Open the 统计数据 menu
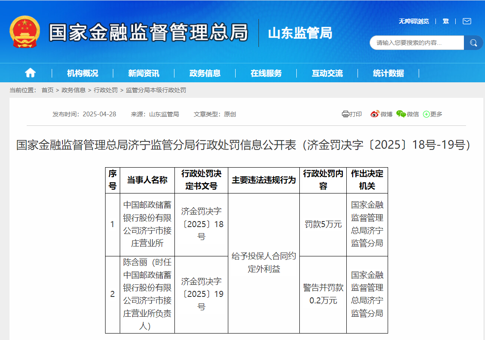 [389, 73]
